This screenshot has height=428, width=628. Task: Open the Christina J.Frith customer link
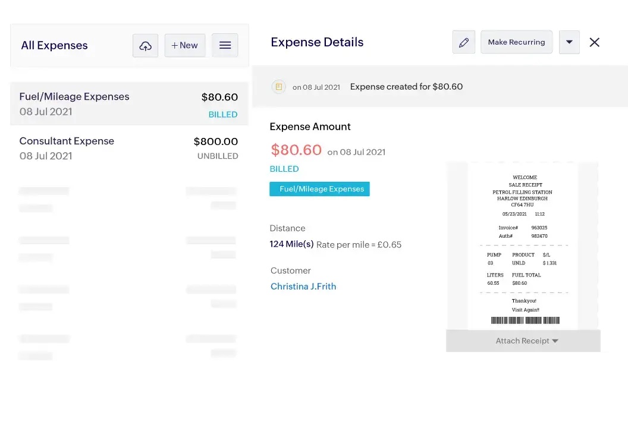303,286
